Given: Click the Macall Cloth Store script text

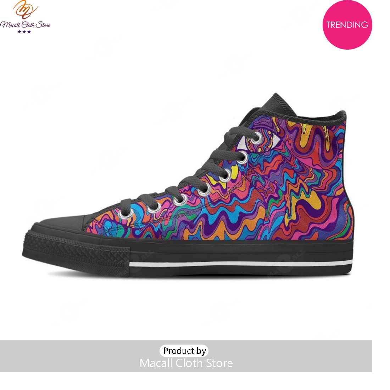Looking at the screenshot, I should (25, 24).
